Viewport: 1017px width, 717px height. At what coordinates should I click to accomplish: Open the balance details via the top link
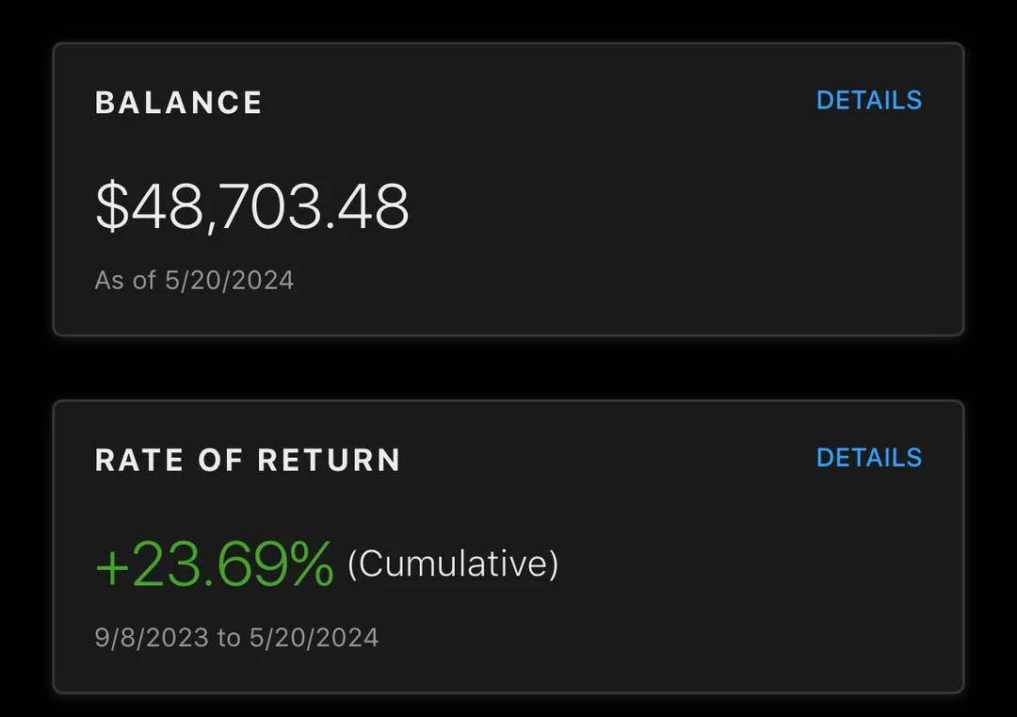(x=868, y=100)
